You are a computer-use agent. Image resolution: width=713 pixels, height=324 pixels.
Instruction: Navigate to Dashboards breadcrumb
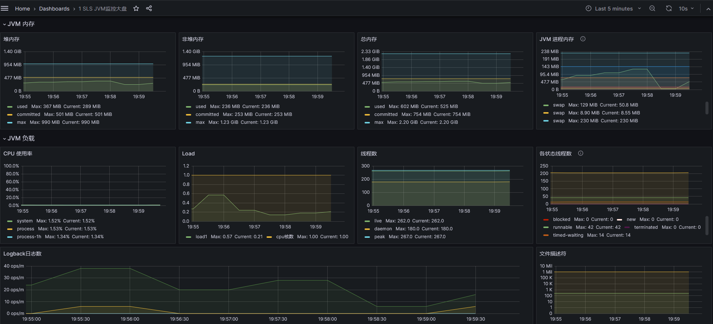(x=54, y=9)
